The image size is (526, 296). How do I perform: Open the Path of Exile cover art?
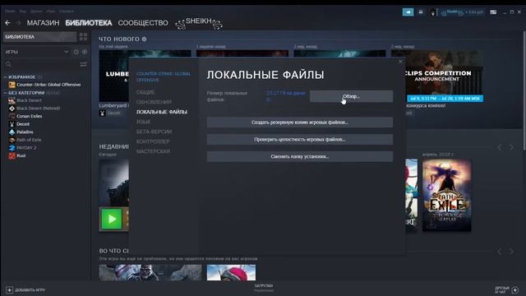(446, 196)
